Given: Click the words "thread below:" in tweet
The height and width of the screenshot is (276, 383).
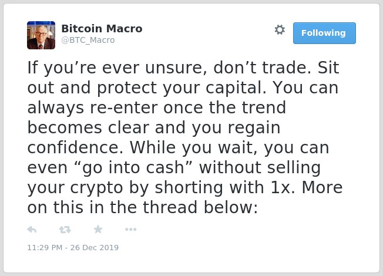Looking at the screenshot, I should (200, 207).
